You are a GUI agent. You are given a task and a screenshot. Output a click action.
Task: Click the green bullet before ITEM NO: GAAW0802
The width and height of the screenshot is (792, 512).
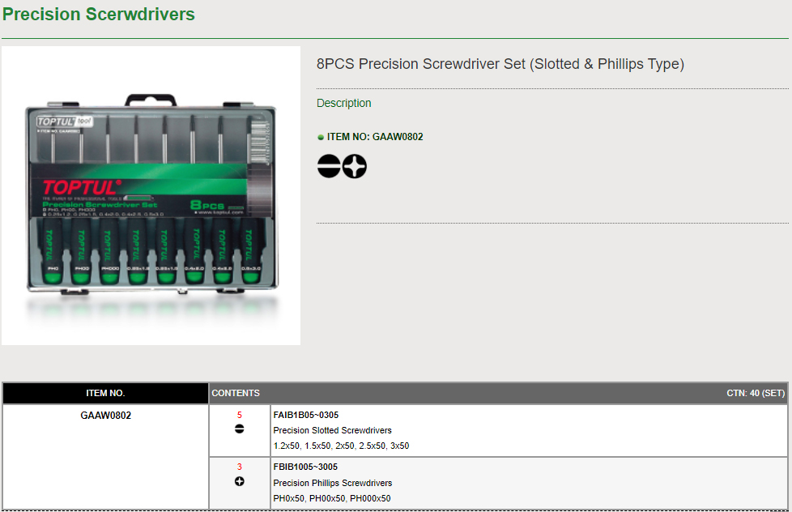click(320, 137)
